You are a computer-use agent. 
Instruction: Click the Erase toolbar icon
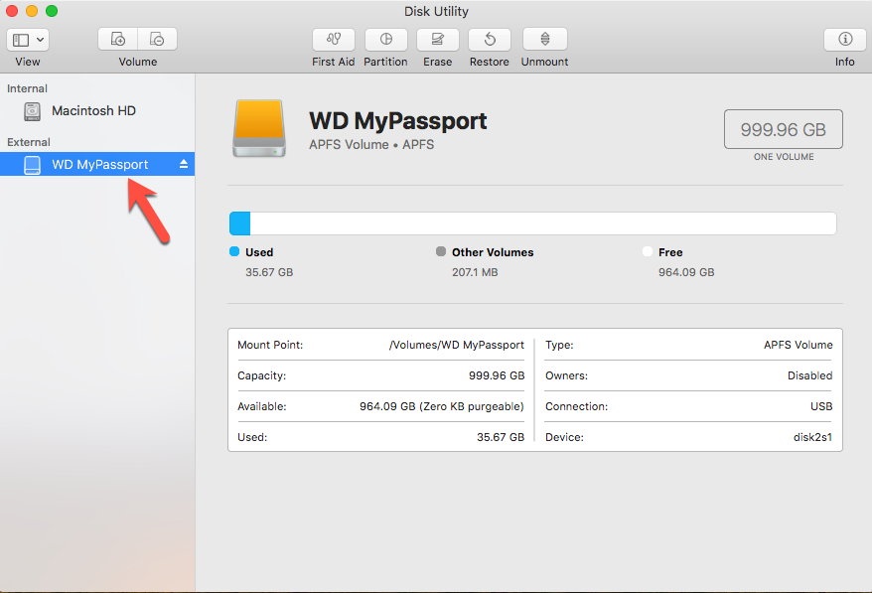[438, 39]
